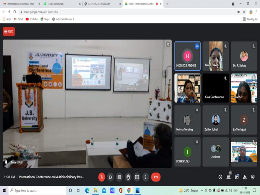The width and height of the screenshot is (260, 195).
Task: Open Chrome's three-dot menu
Action: [256, 12]
